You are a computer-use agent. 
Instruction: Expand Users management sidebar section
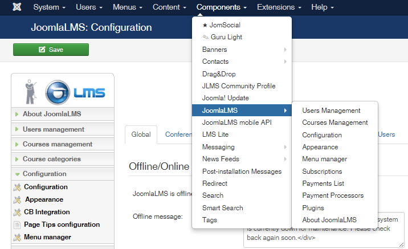[63, 129]
